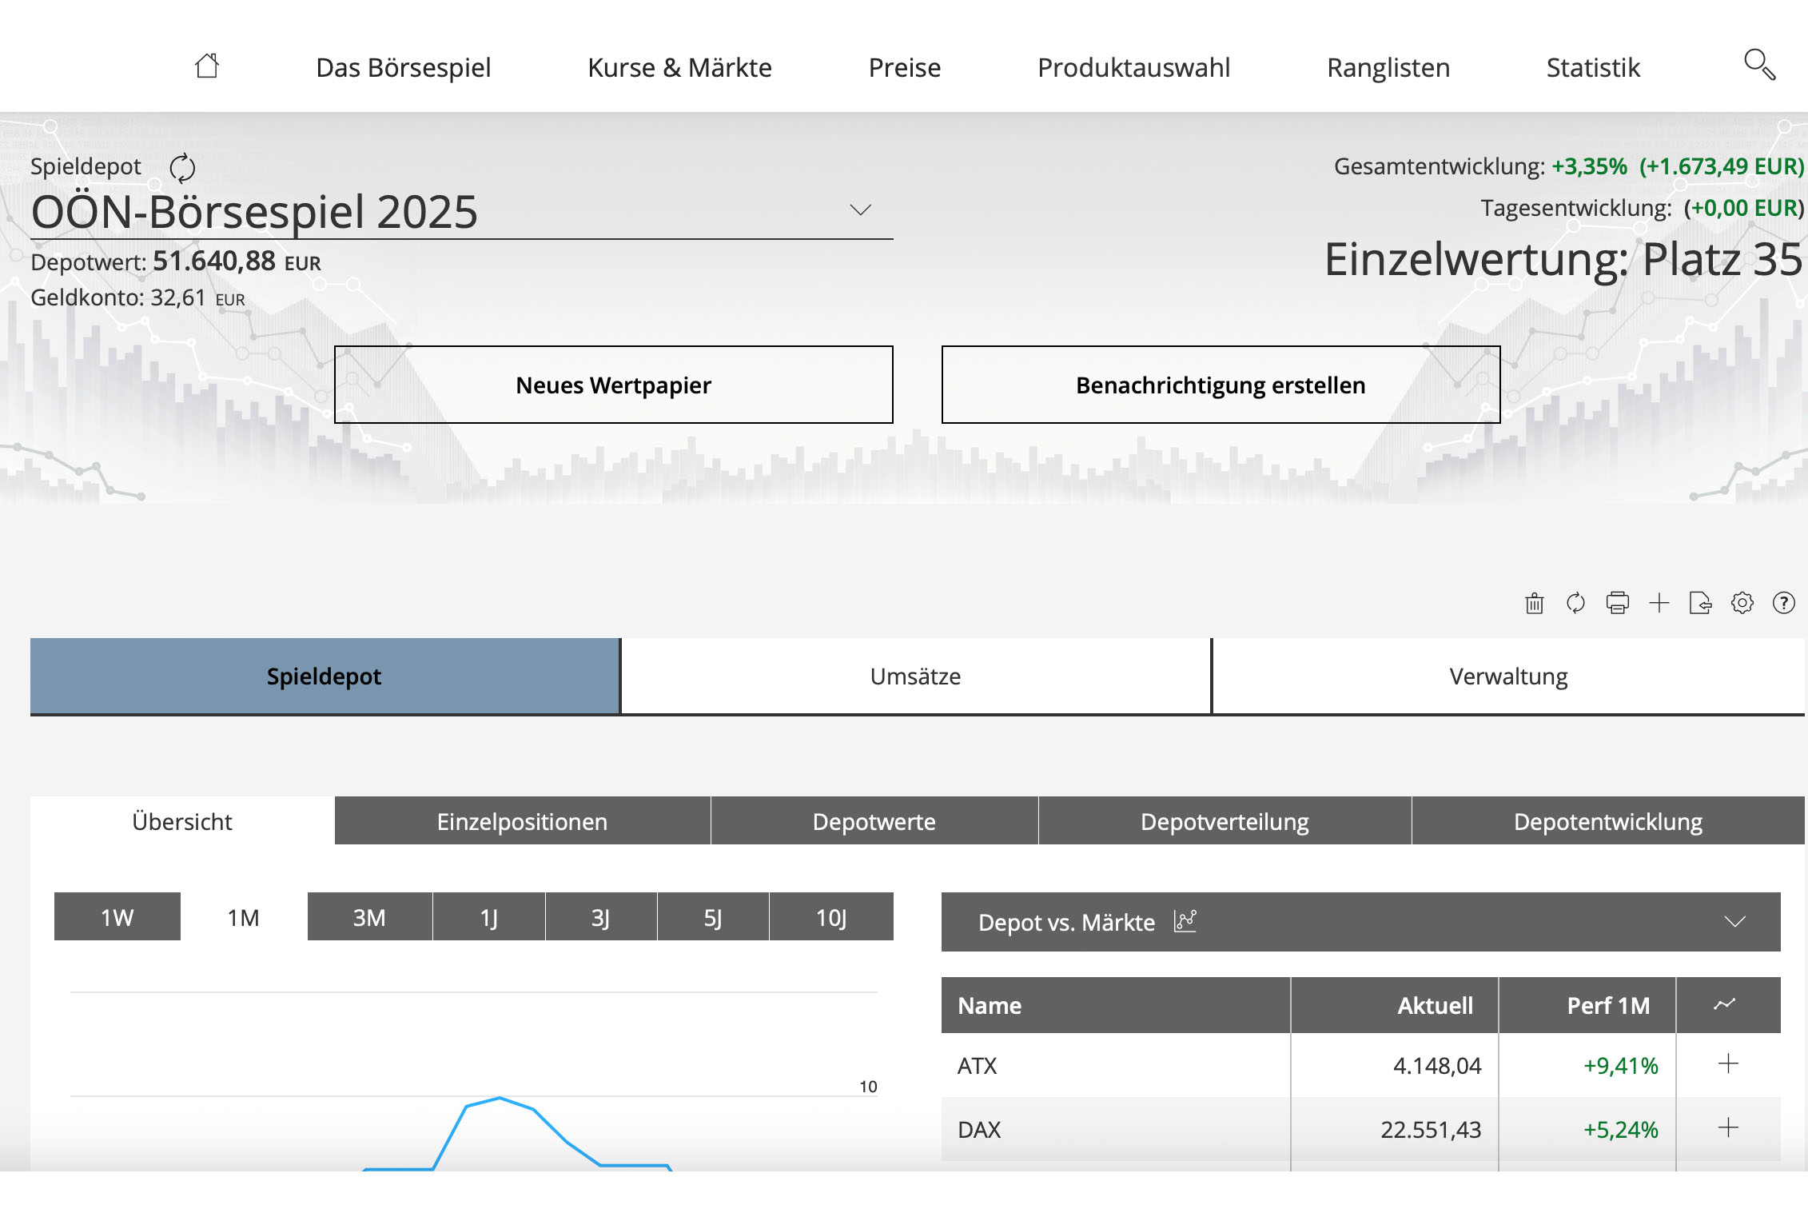Open the Ranglisten menu

pyautogui.click(x=1388, y=67)
